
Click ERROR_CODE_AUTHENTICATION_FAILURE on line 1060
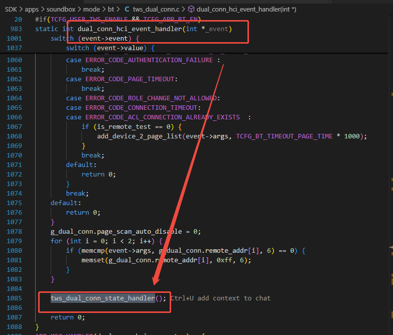[x=149, y=60]
